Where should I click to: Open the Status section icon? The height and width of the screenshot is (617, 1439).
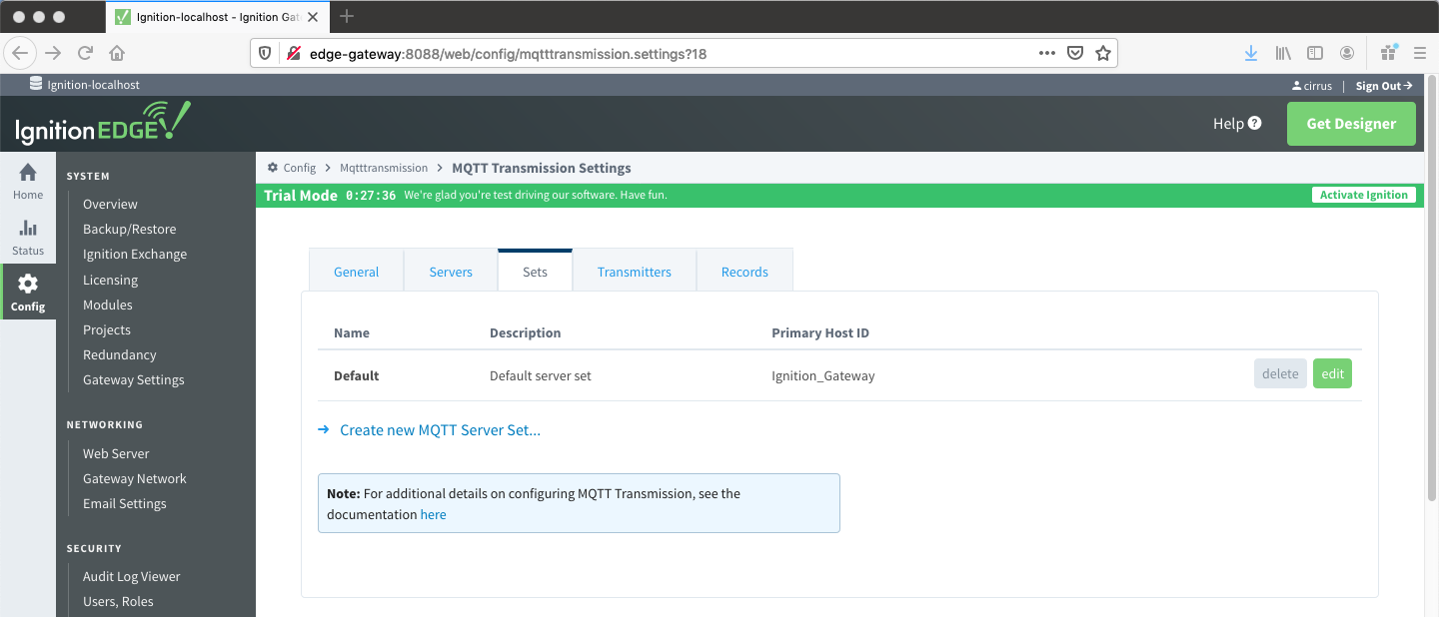click(28, 229)
